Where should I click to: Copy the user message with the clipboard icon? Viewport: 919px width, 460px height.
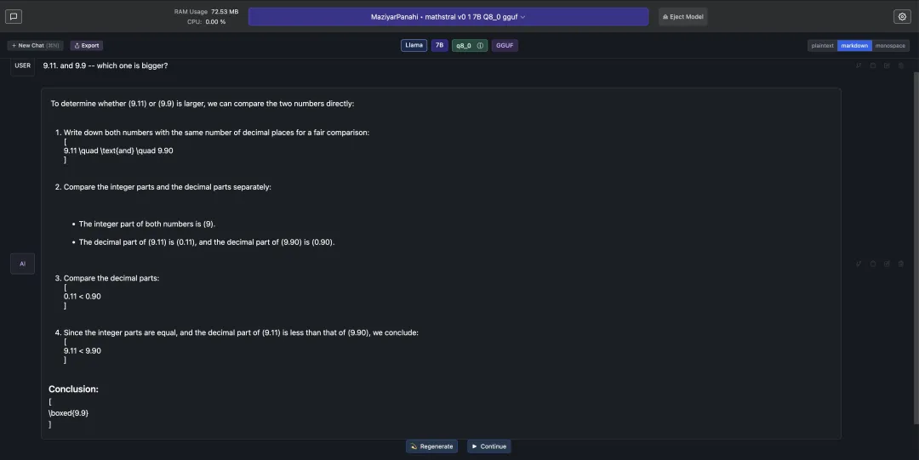tap(873, 65)
